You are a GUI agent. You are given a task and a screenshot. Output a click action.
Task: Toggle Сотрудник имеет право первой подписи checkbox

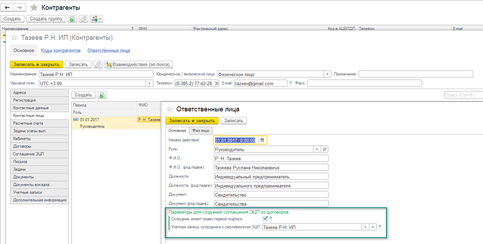(265, 219)
